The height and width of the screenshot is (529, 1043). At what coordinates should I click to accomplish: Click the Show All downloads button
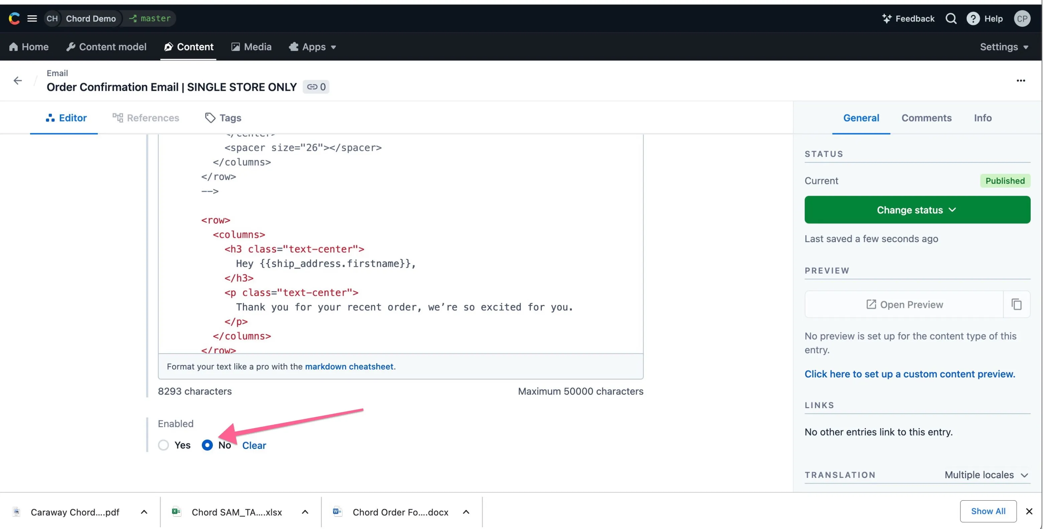tap(988, 511)
